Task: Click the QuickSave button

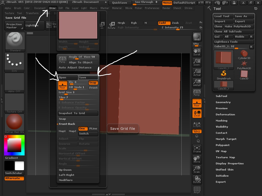Action: (x=120, y=3)
